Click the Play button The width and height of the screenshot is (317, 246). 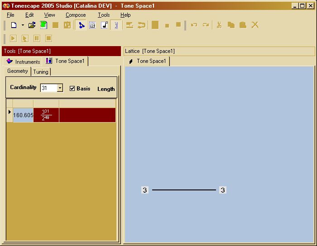13,38
